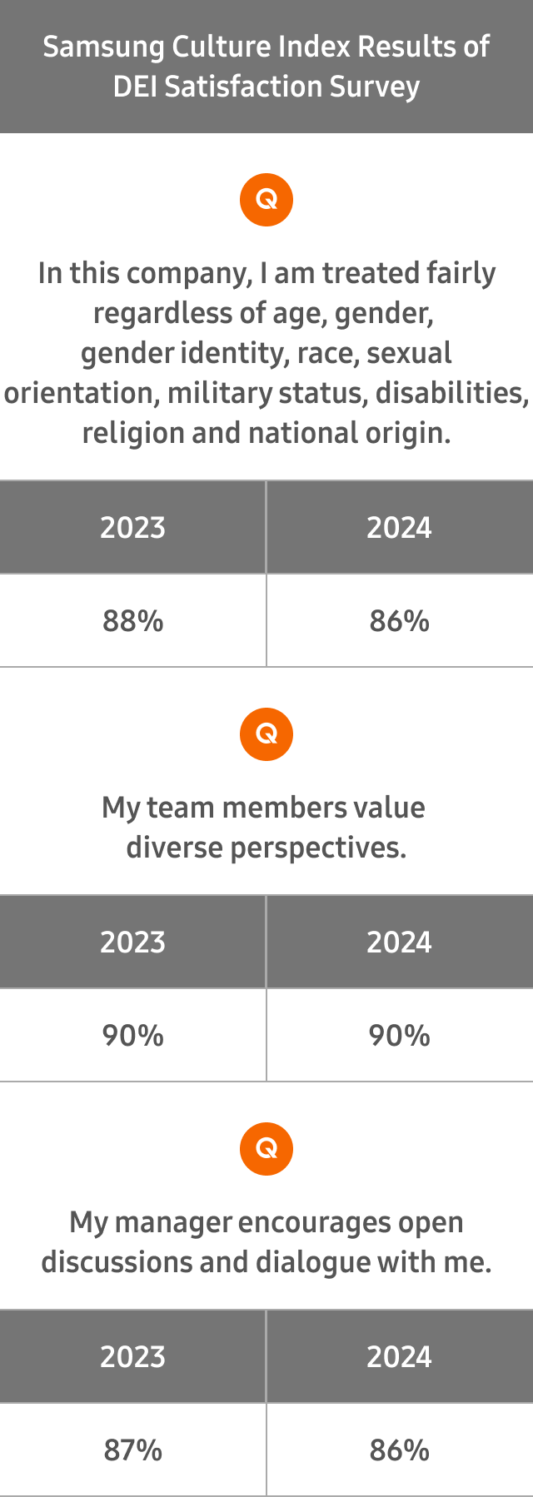533x1497 pixels.
Task: Click the 2024 header under the manager question
Action: coord(400,1357)
